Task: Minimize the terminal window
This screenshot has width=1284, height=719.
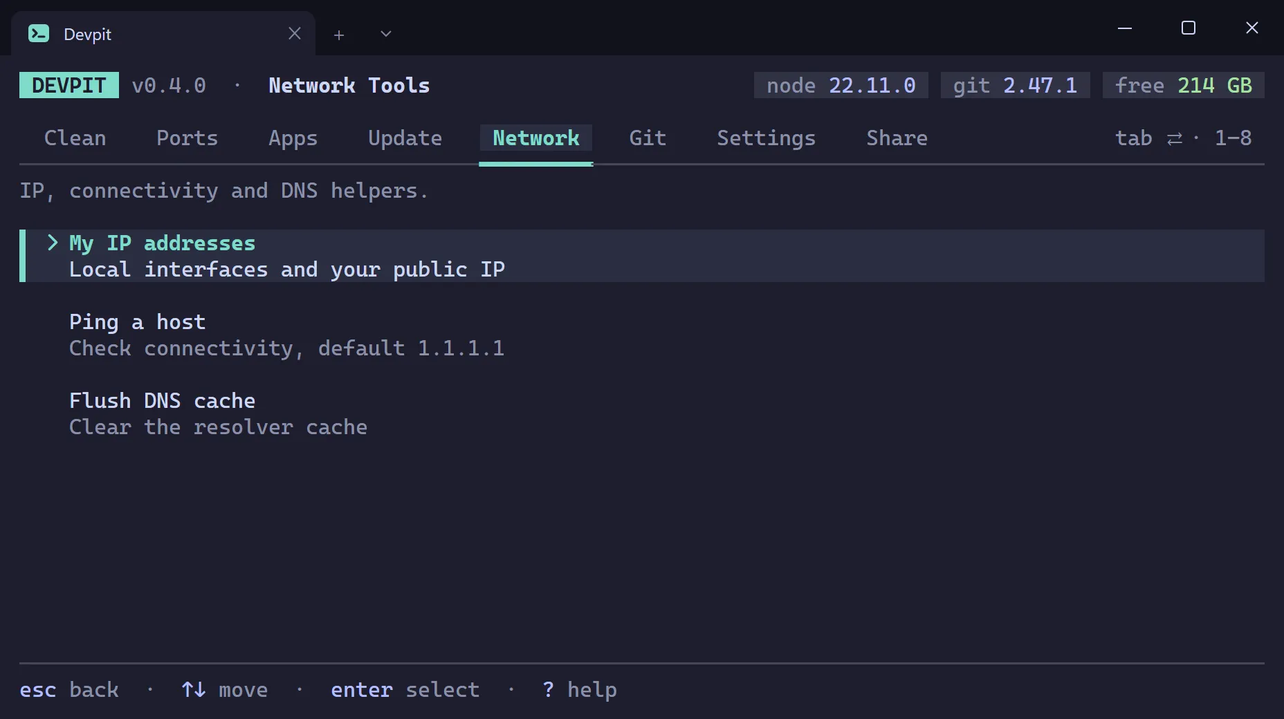Action: click(1125, 28)
